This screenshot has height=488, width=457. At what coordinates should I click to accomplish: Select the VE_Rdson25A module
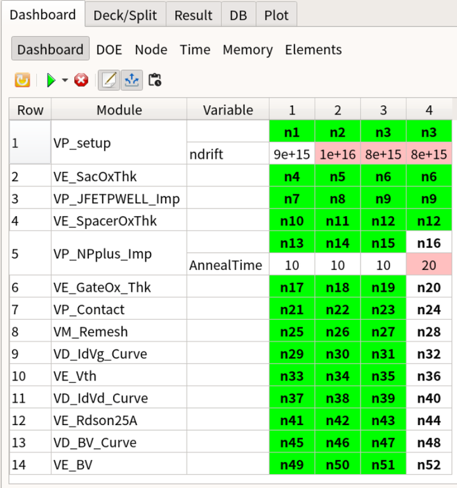(x=119, y=420)
